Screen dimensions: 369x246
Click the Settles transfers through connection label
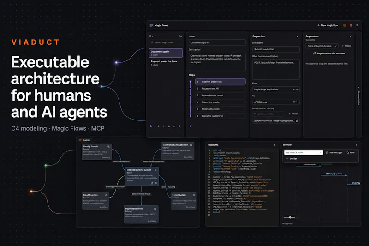(141, 194)
